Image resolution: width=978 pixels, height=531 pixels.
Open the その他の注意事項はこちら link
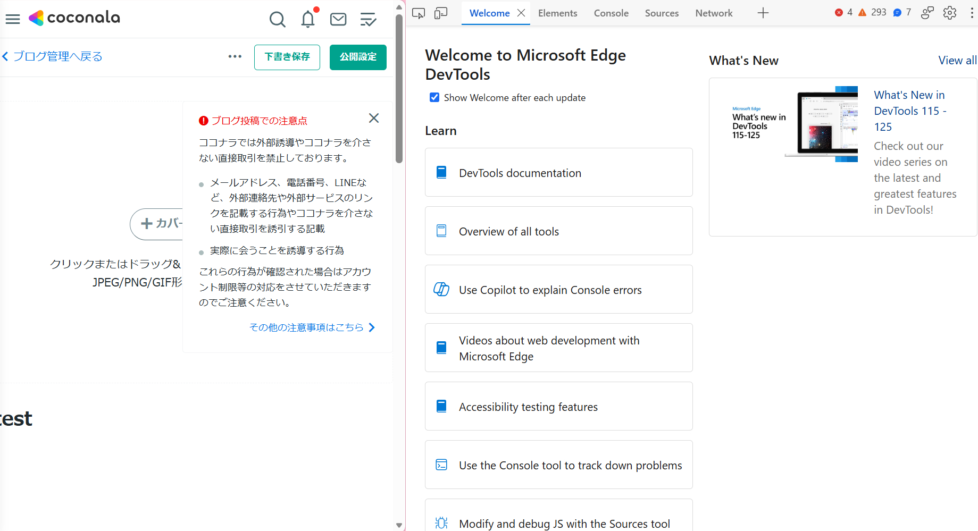(x=312, y=327)
